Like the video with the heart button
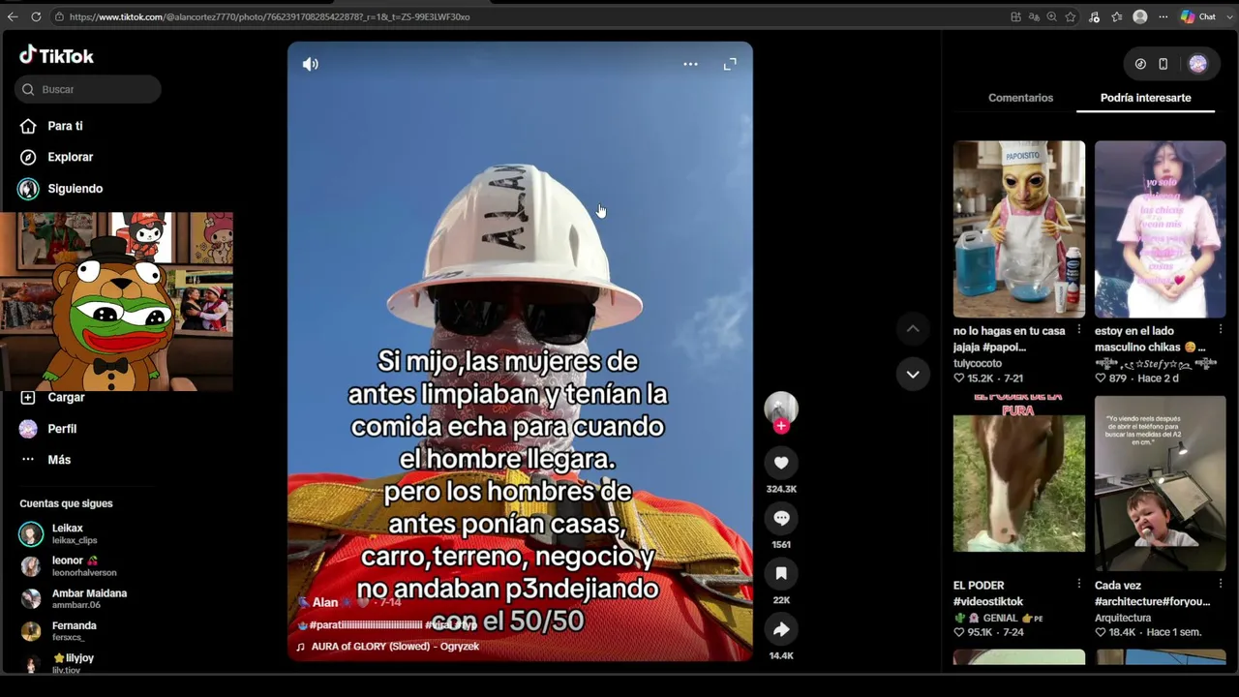The image size is (1239, 697). (x=781, y=463)
